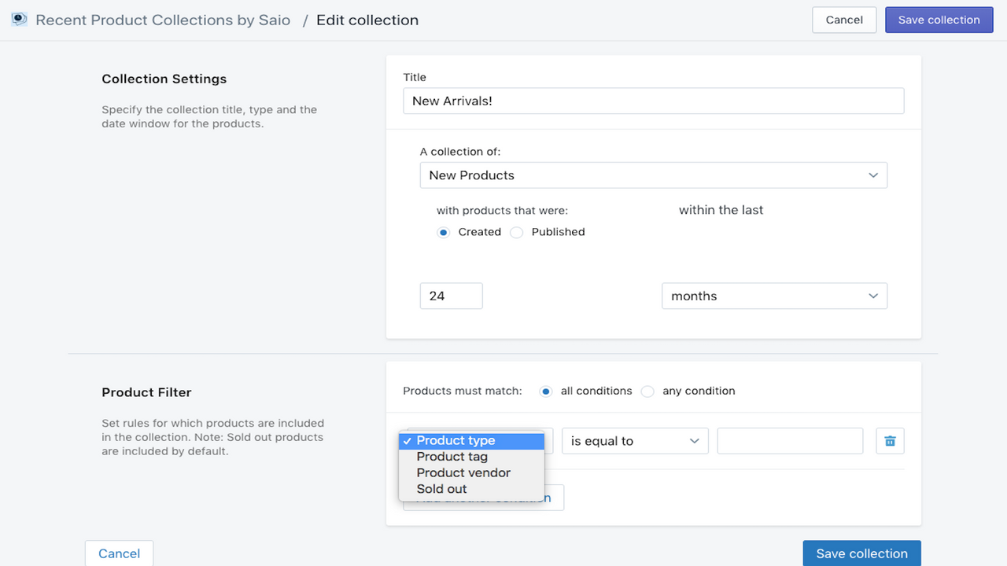Select the Created radio button
This screenshot has width=1007, height=566.
click(444, 232)
